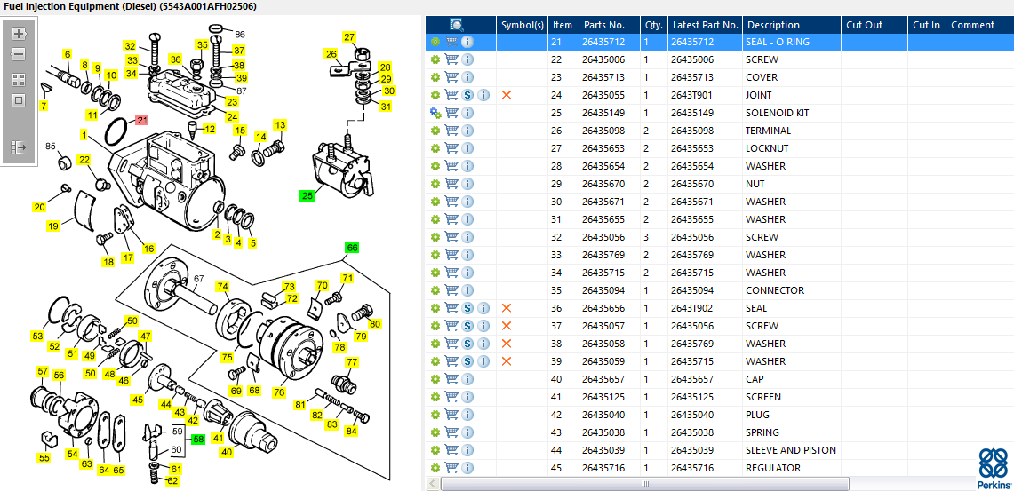The height and width of the screenshot is (491, 1014).
Task: Zoom out of the parts diagram
Action: [19, 53]
